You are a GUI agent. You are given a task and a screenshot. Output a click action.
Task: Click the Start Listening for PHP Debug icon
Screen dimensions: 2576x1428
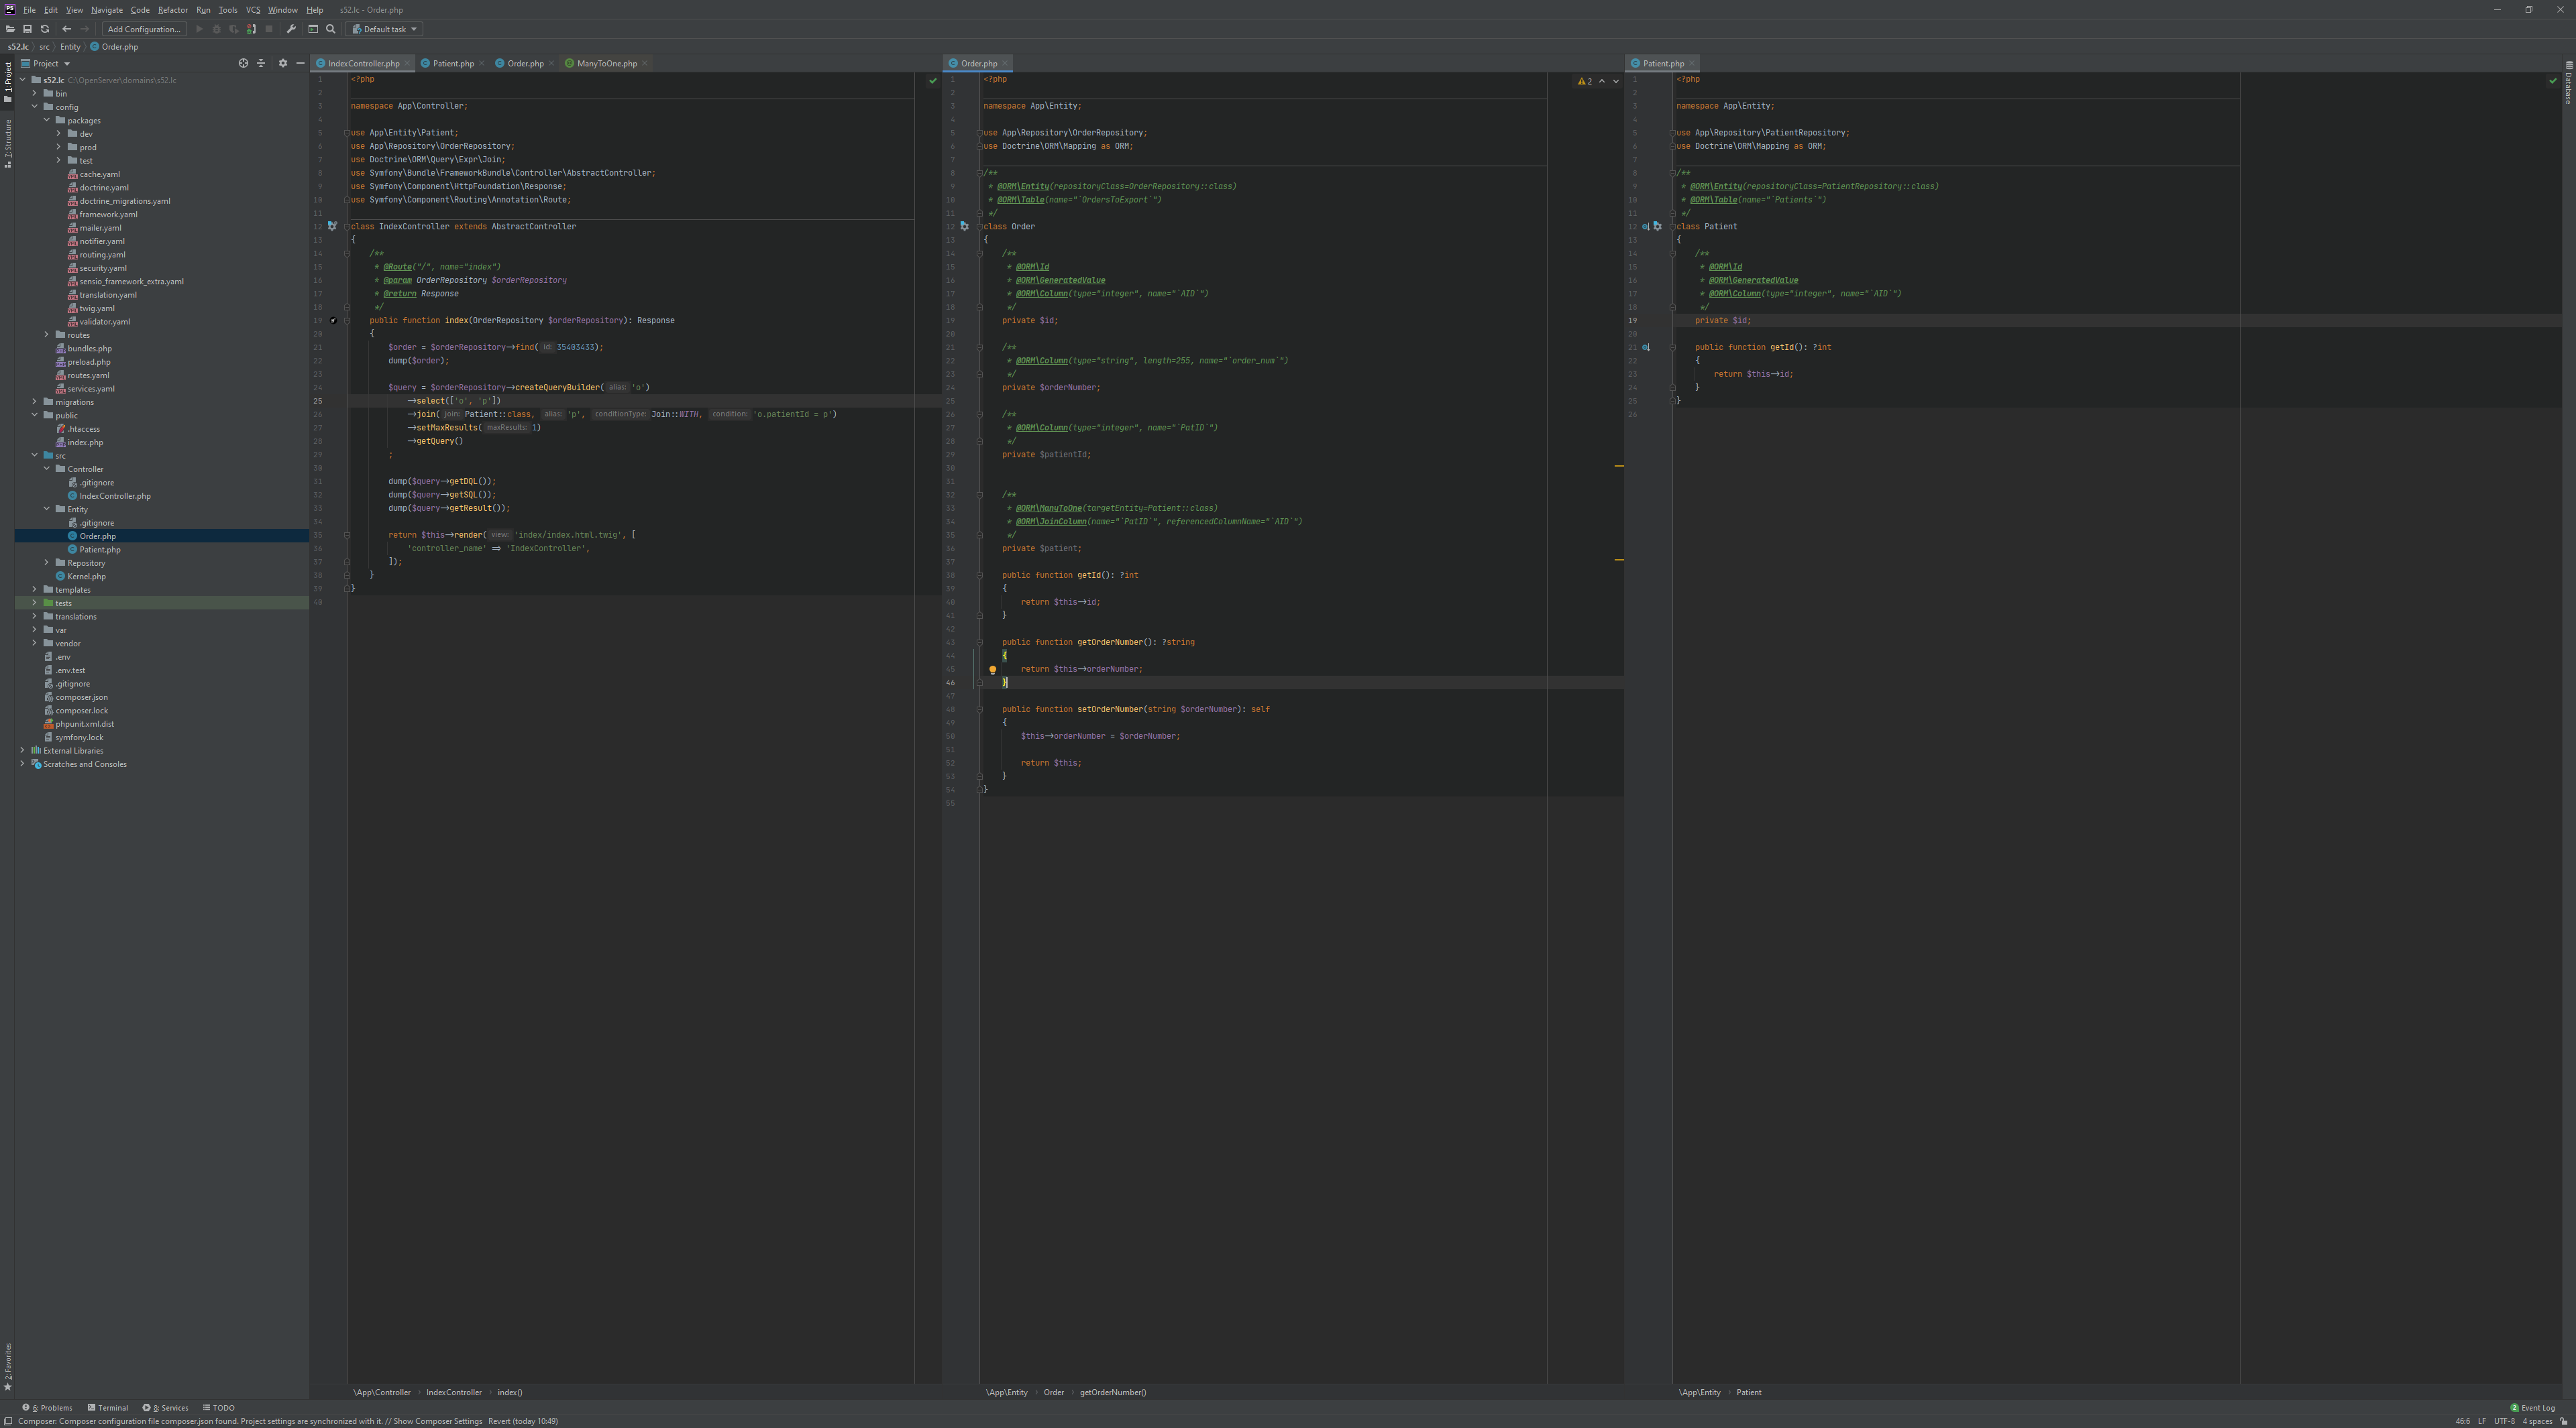[251, 29]
